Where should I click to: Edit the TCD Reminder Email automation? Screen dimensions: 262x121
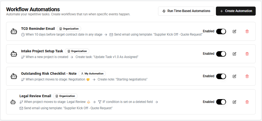234,31
